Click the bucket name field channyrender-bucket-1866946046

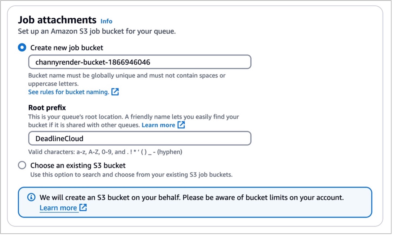140,62
